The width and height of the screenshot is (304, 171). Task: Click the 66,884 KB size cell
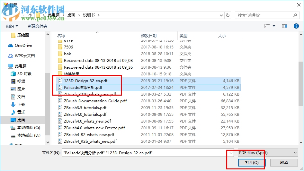tap(230, 101)
